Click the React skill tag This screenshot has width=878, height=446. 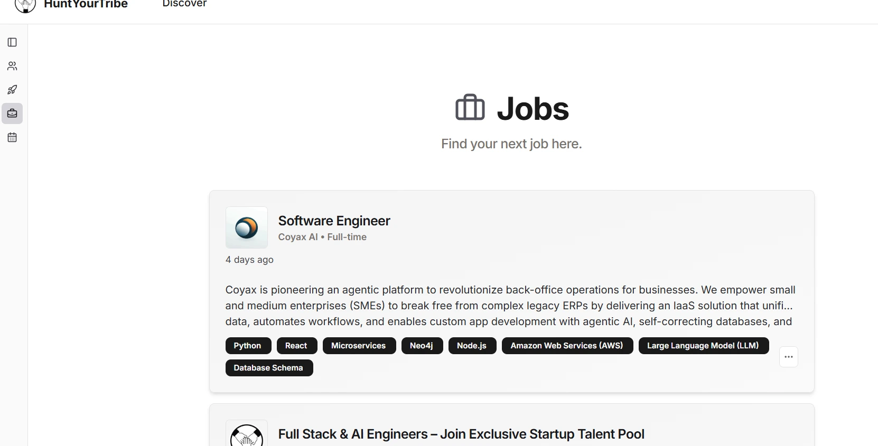pyautogui.click(x=296, y=346)
